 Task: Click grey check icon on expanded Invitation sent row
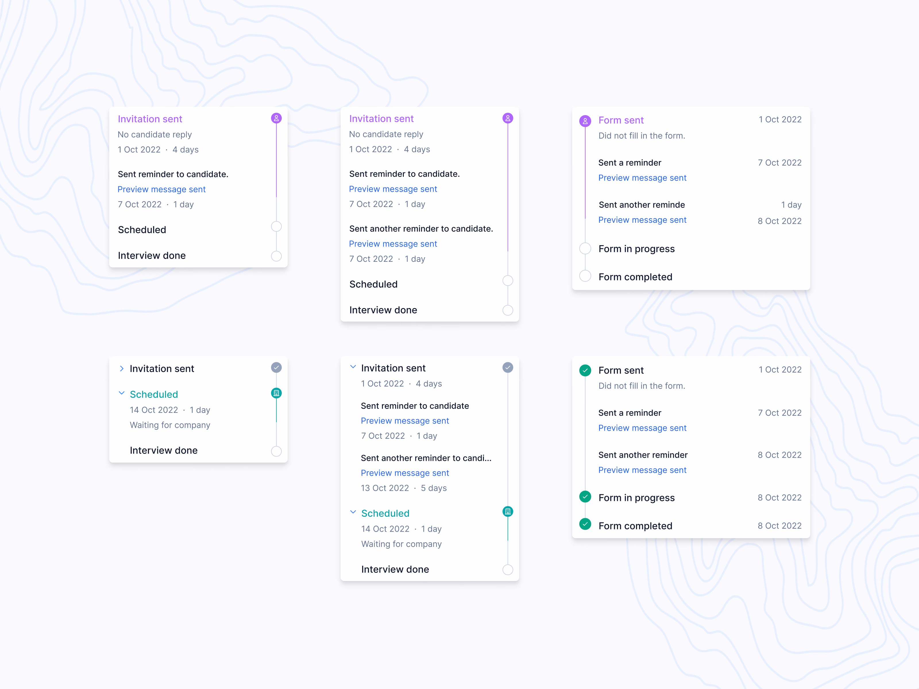click(x=508, y=367)
